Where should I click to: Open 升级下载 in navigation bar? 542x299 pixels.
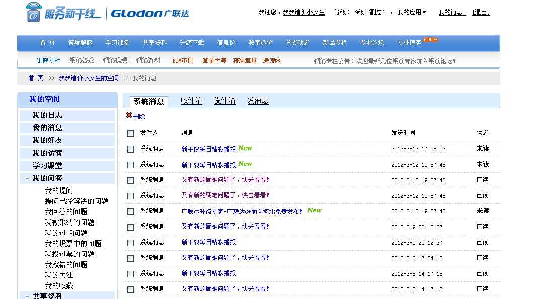click(x=192, y=43)
